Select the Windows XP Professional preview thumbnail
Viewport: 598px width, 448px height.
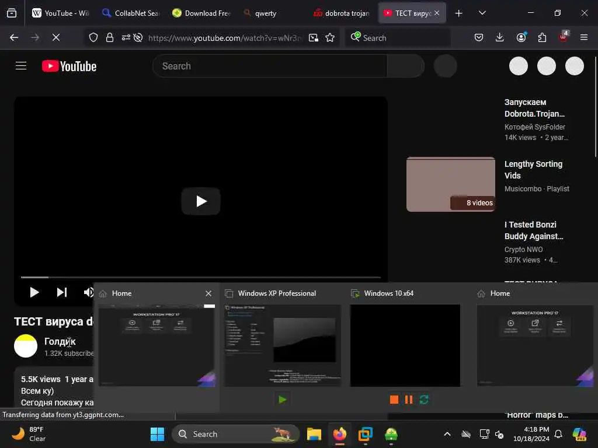pos(283,345)
